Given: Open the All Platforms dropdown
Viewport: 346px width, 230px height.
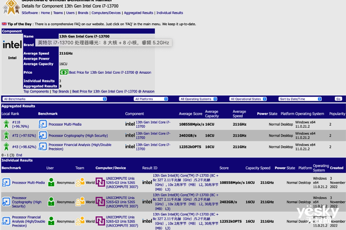Looking at the screenshot, I should (151, 99).
